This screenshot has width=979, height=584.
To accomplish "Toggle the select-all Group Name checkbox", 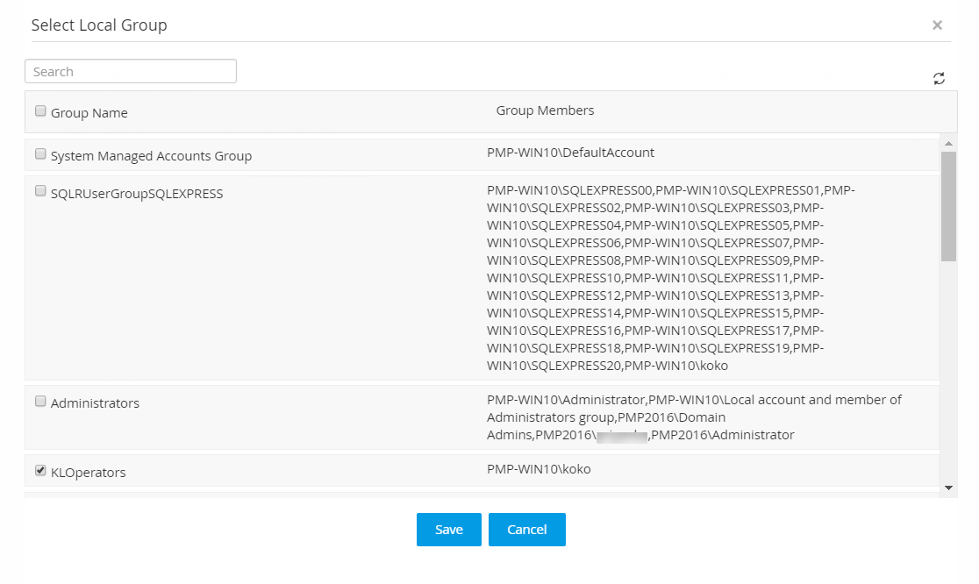I will pos(40,111).
